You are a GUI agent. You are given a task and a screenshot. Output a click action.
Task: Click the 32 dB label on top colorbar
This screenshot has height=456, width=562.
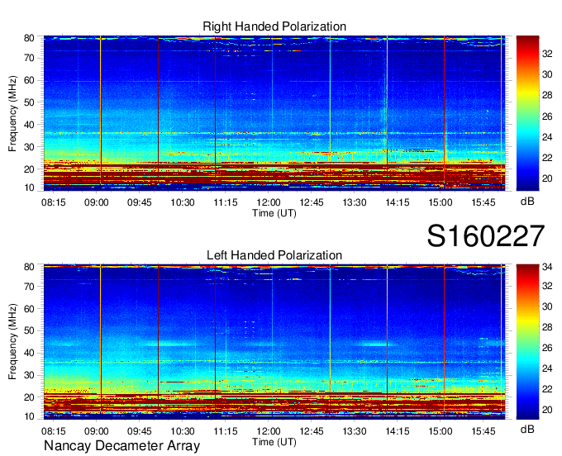point(547,54)
